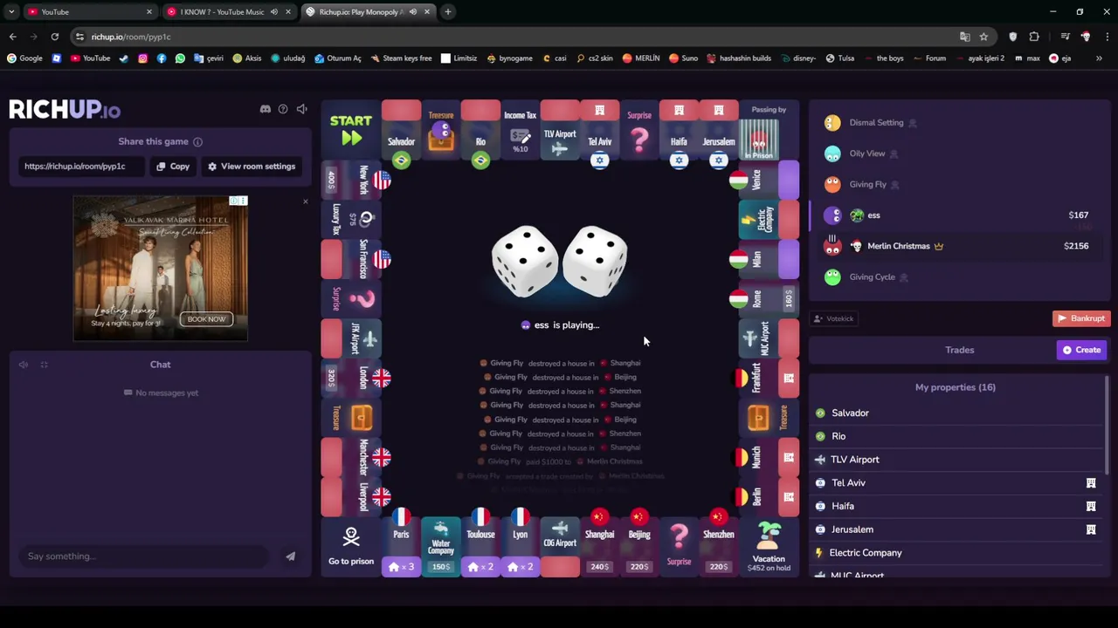
Task: Select the Salvador property tile
Action: click(x=401, y=131)
